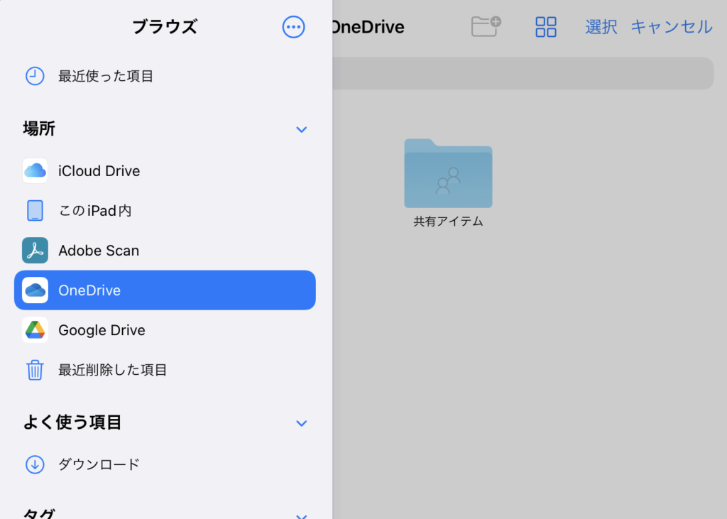Click the 共有アイテム folder label

pyautogui.click(x=448, y=222)
